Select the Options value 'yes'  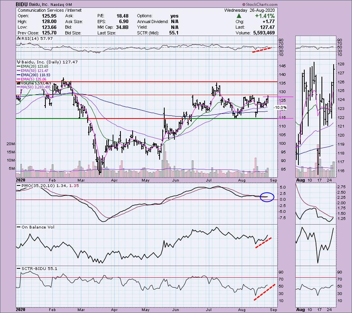pos(174,16)
